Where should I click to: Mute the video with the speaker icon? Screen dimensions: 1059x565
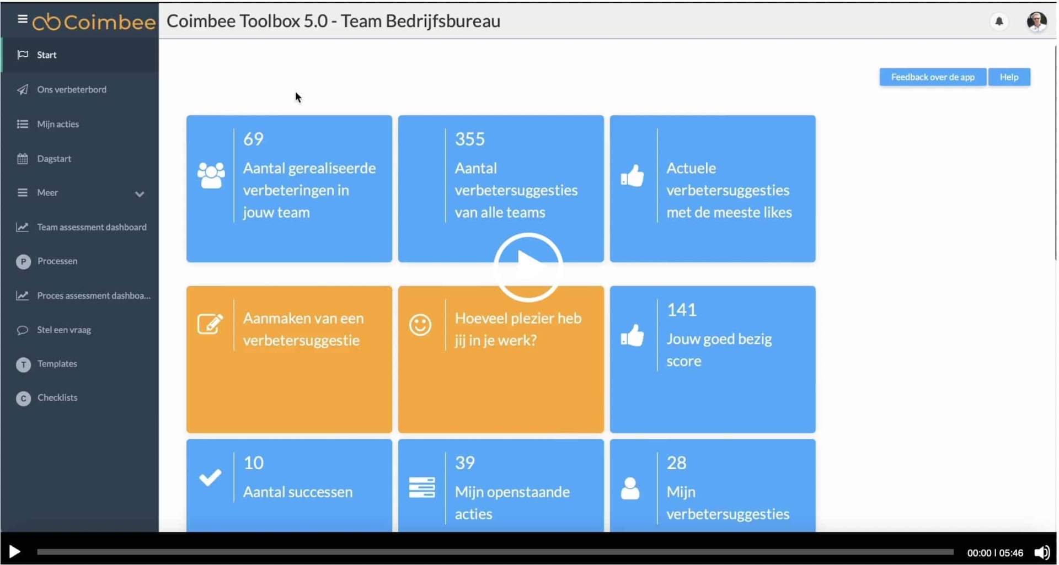click(x=1041, y=552)
